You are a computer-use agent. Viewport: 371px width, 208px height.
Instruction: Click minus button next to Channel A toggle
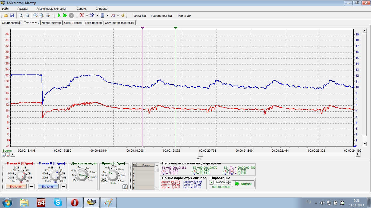[32, 187]
